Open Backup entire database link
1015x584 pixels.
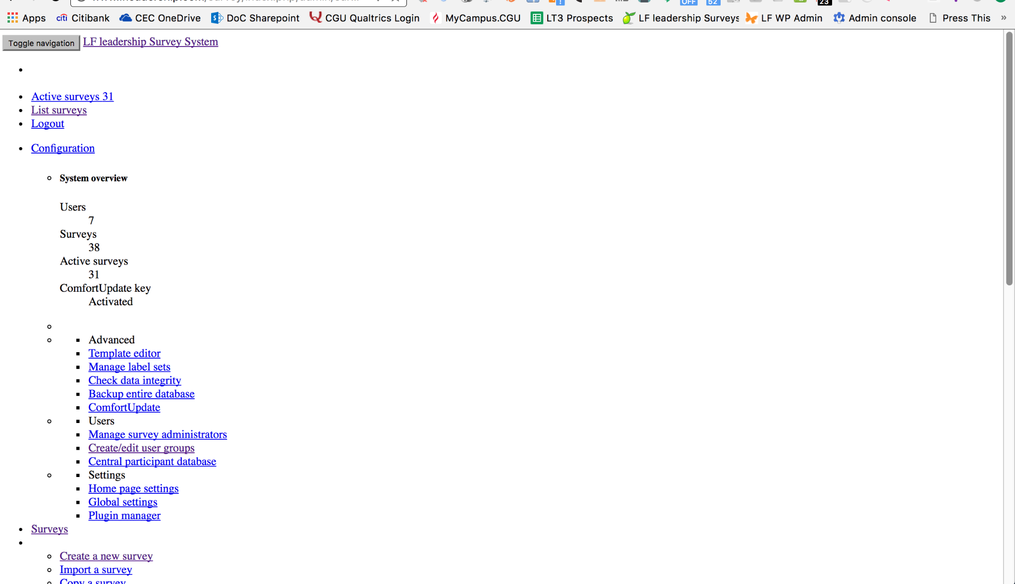click(141, 394)
